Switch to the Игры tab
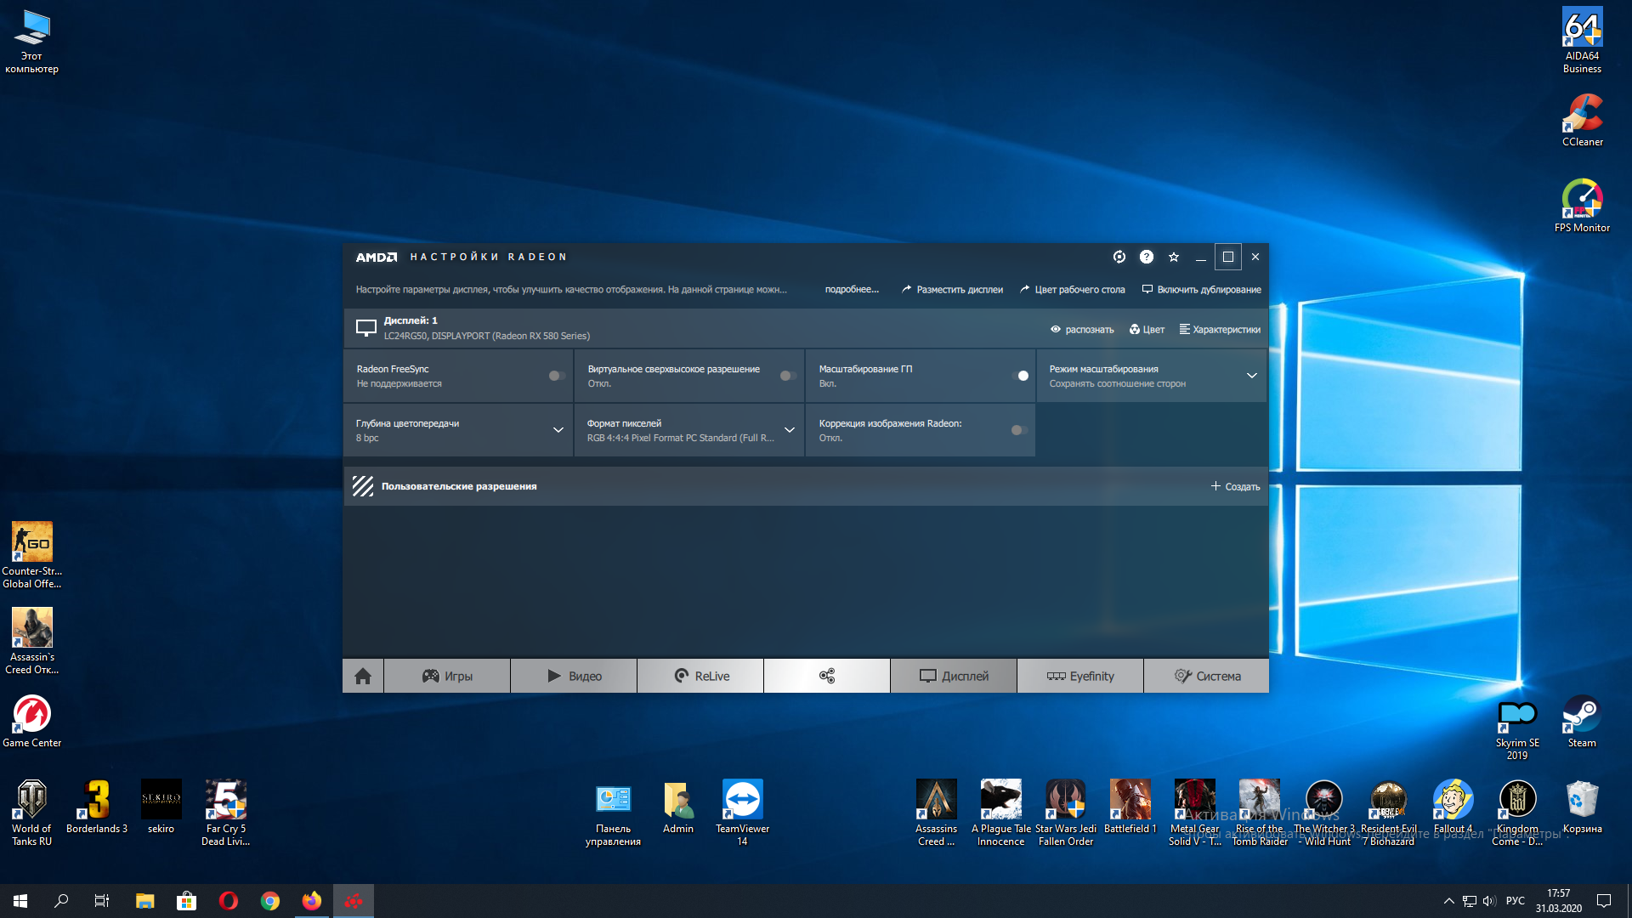 coord(447,676)
